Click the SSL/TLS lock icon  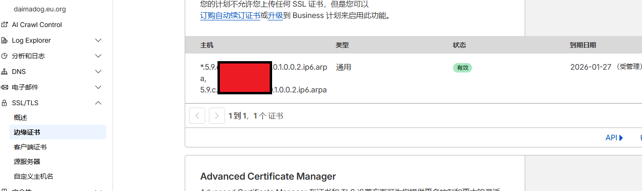[4, 103]
